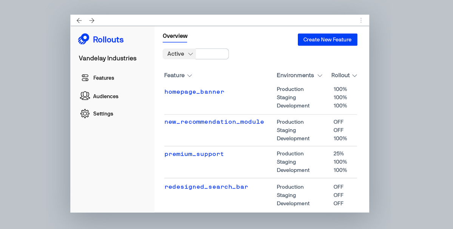This screenshot has height=229, width=453.
Task: Click Staging under homepage_banner
Action: (286, 98)
